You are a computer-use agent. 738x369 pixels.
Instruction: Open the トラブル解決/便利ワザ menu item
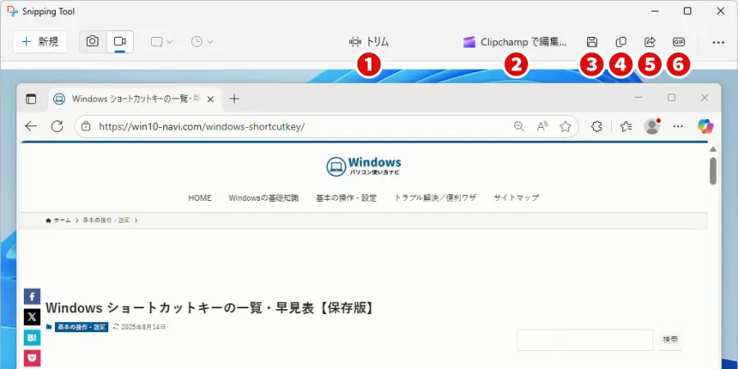[x=435, y=198]
